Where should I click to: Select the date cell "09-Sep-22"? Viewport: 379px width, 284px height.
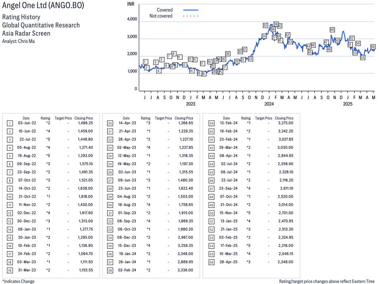(26, 164)
